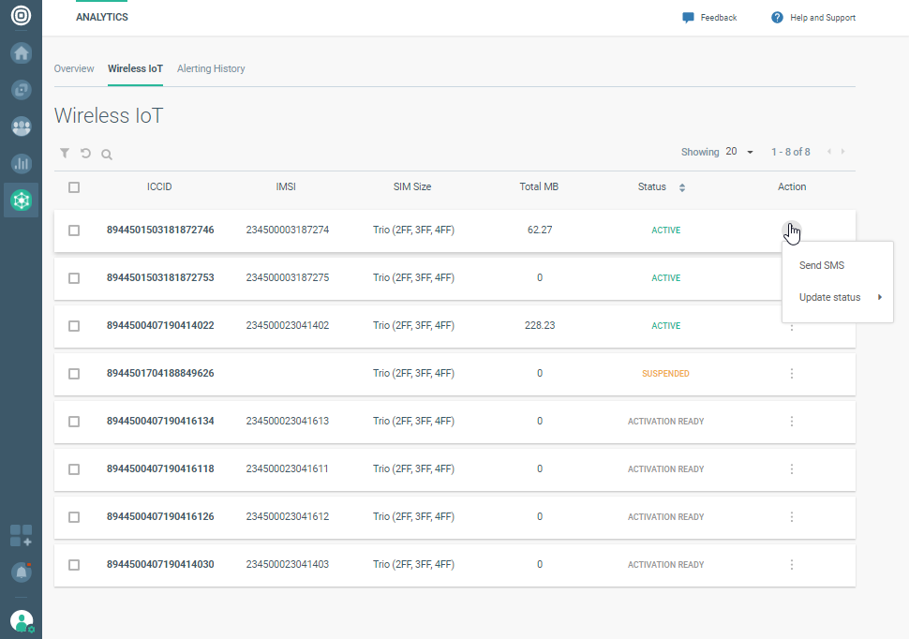Open the add apps icon in sidebar

pyautogui.click(x=21, y=536)
